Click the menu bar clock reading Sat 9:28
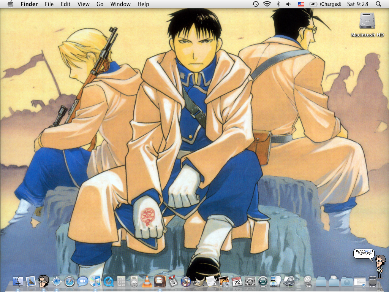The image size is (389, 292). [x=357, y=4]
